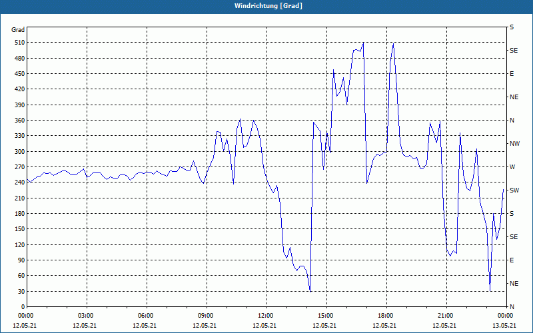Click the 12:00 time axis label
This screenshot has width=533, height=333.
(x=266, y=316)
